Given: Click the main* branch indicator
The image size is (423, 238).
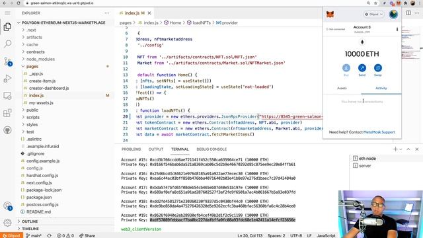Looking at the screenshot, I should 34,235.
